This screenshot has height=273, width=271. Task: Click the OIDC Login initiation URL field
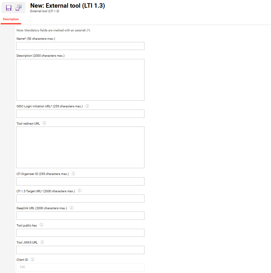point(80,113)
